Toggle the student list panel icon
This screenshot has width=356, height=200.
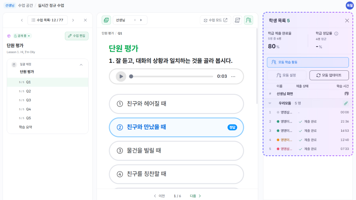[x=248, y=20]
